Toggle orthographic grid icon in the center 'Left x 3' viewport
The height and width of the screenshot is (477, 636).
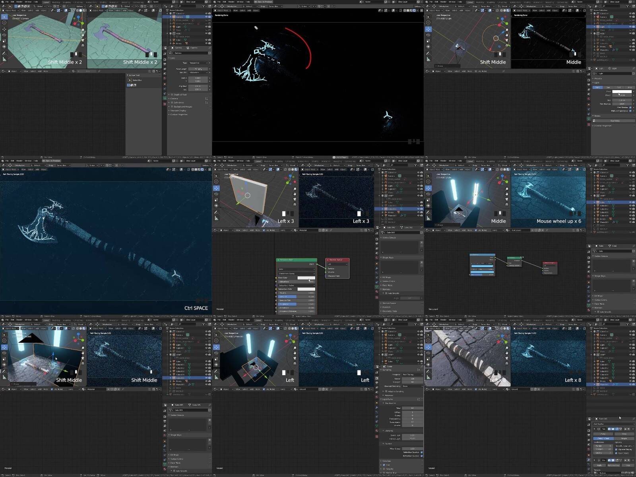tap(295, 205)
